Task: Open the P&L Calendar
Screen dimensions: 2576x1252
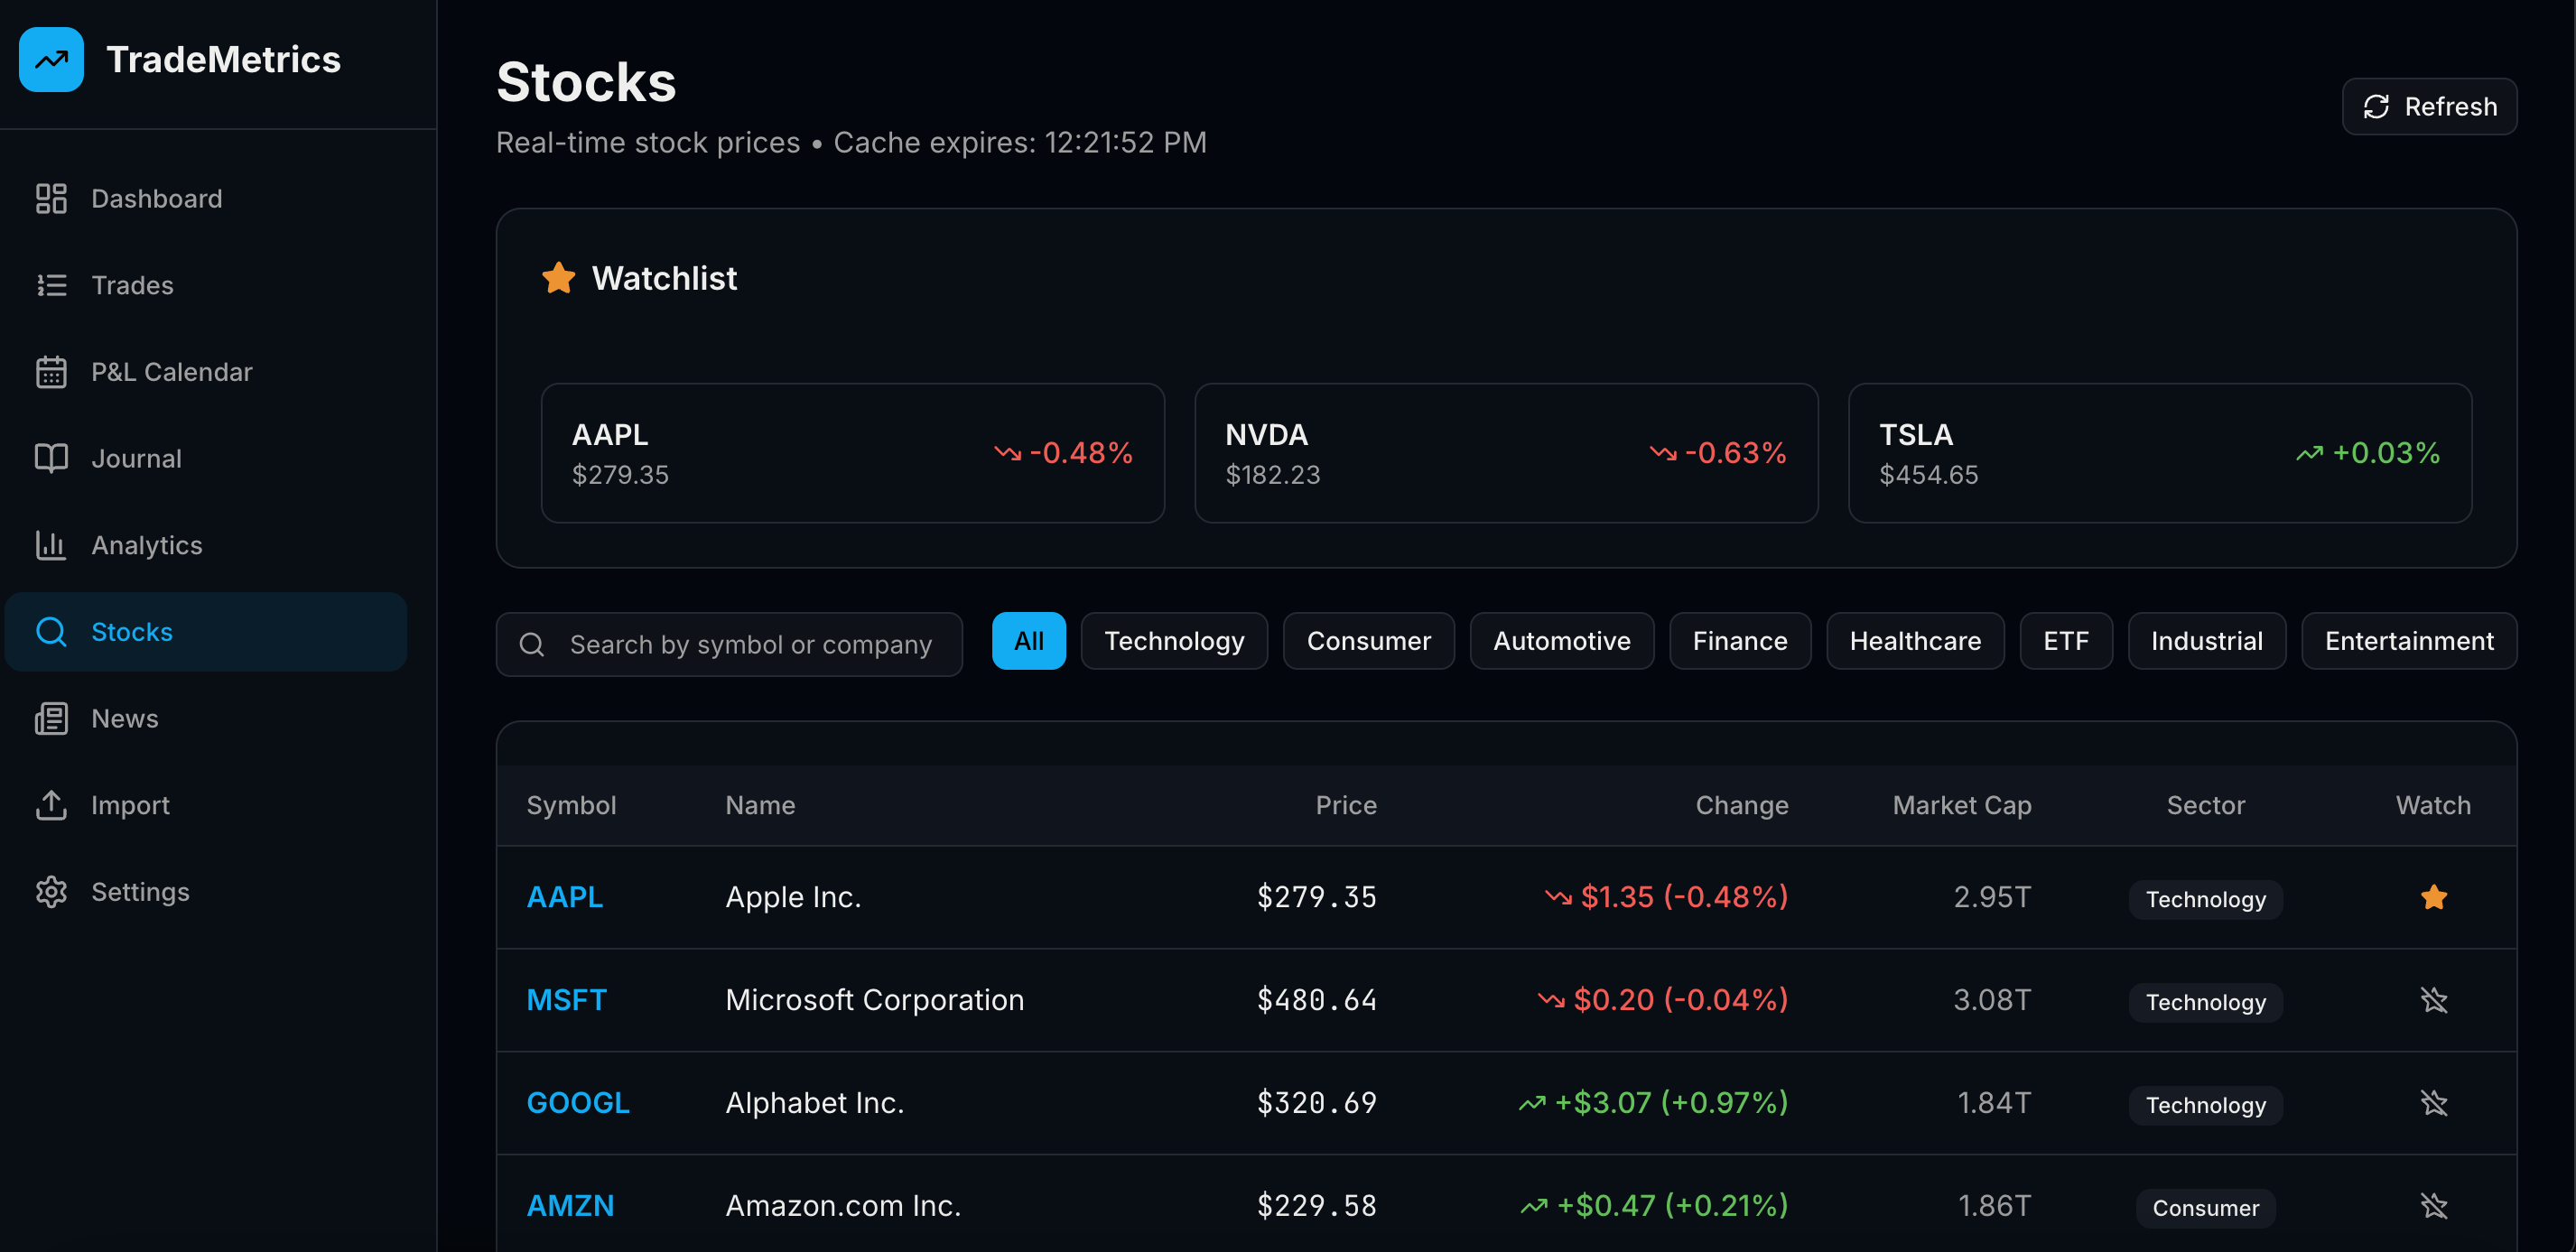Action: click(171, 371)
